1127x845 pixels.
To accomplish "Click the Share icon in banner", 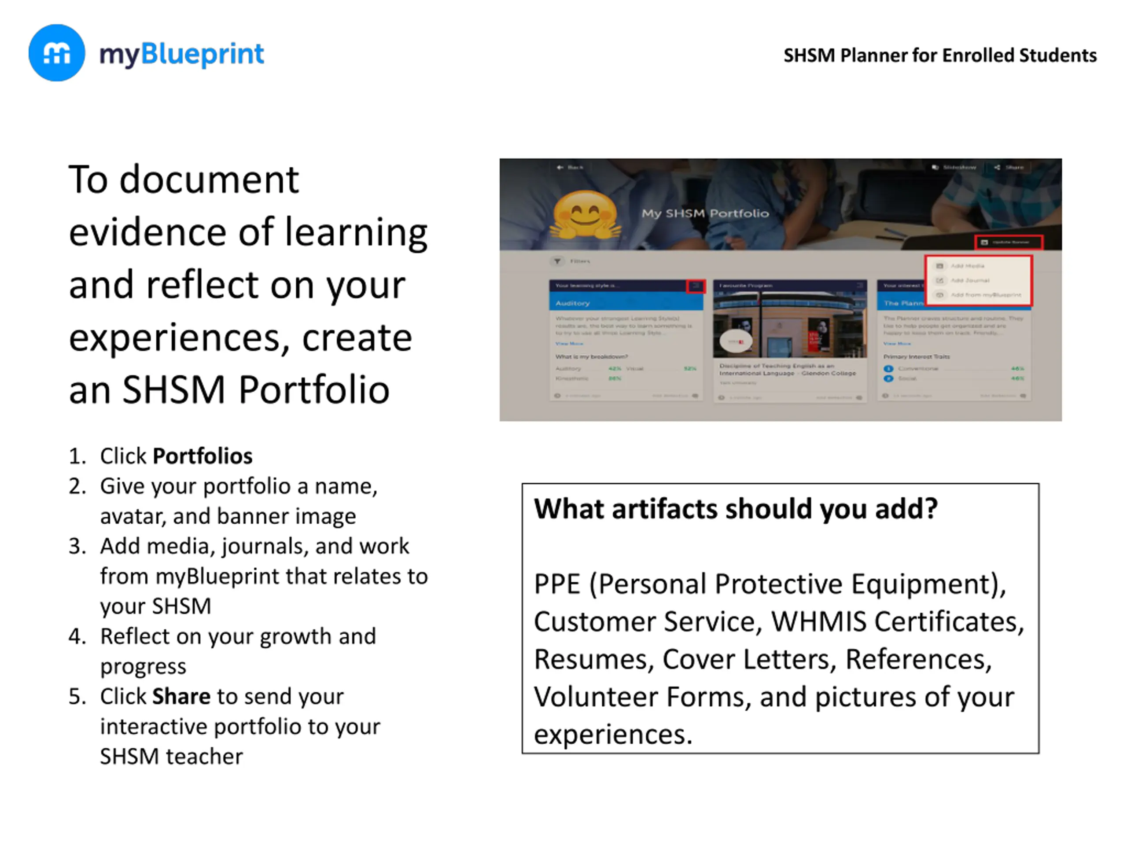I will pos(997,167).
